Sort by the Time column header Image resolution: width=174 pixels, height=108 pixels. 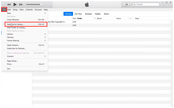coord(74,19)
